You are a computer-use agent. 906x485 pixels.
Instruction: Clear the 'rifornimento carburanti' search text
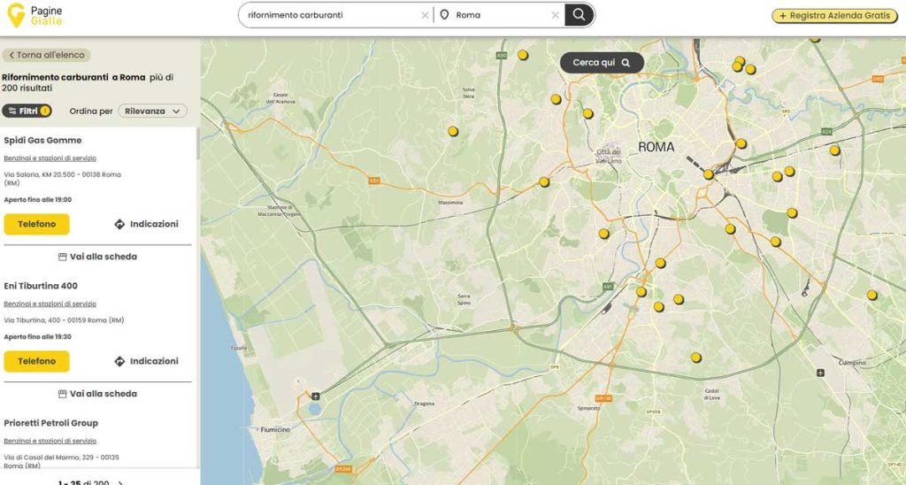426,15
